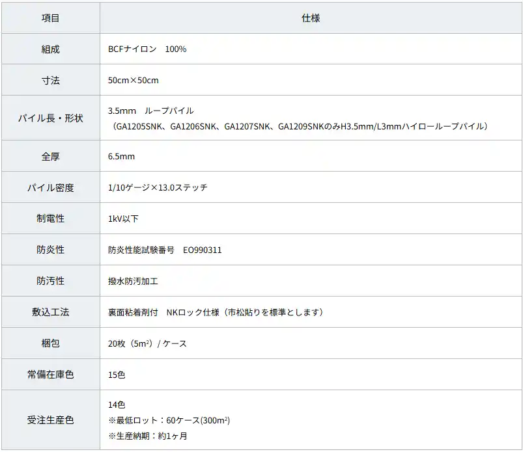The height and width of the screenshot is (452, 523).
Task: Click the 15色 stock color value
Action: point(117,375)
